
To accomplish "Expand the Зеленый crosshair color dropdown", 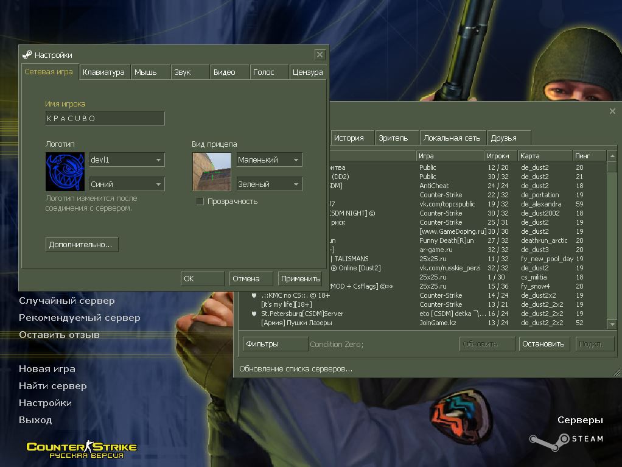I will pyautogui.click(x=296, y=184).
